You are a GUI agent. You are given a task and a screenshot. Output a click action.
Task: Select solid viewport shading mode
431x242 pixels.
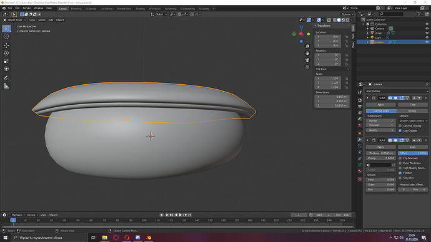click(x=339, y=20)
